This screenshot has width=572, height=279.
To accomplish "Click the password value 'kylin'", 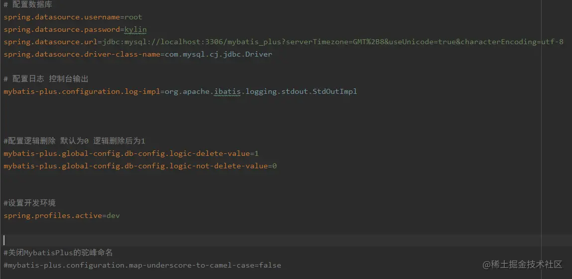I will [136, 29].
